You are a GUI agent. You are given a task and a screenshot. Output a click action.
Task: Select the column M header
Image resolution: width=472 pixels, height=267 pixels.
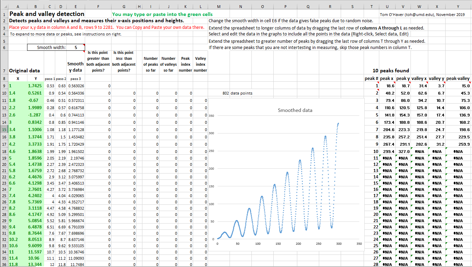pos(218,7)
